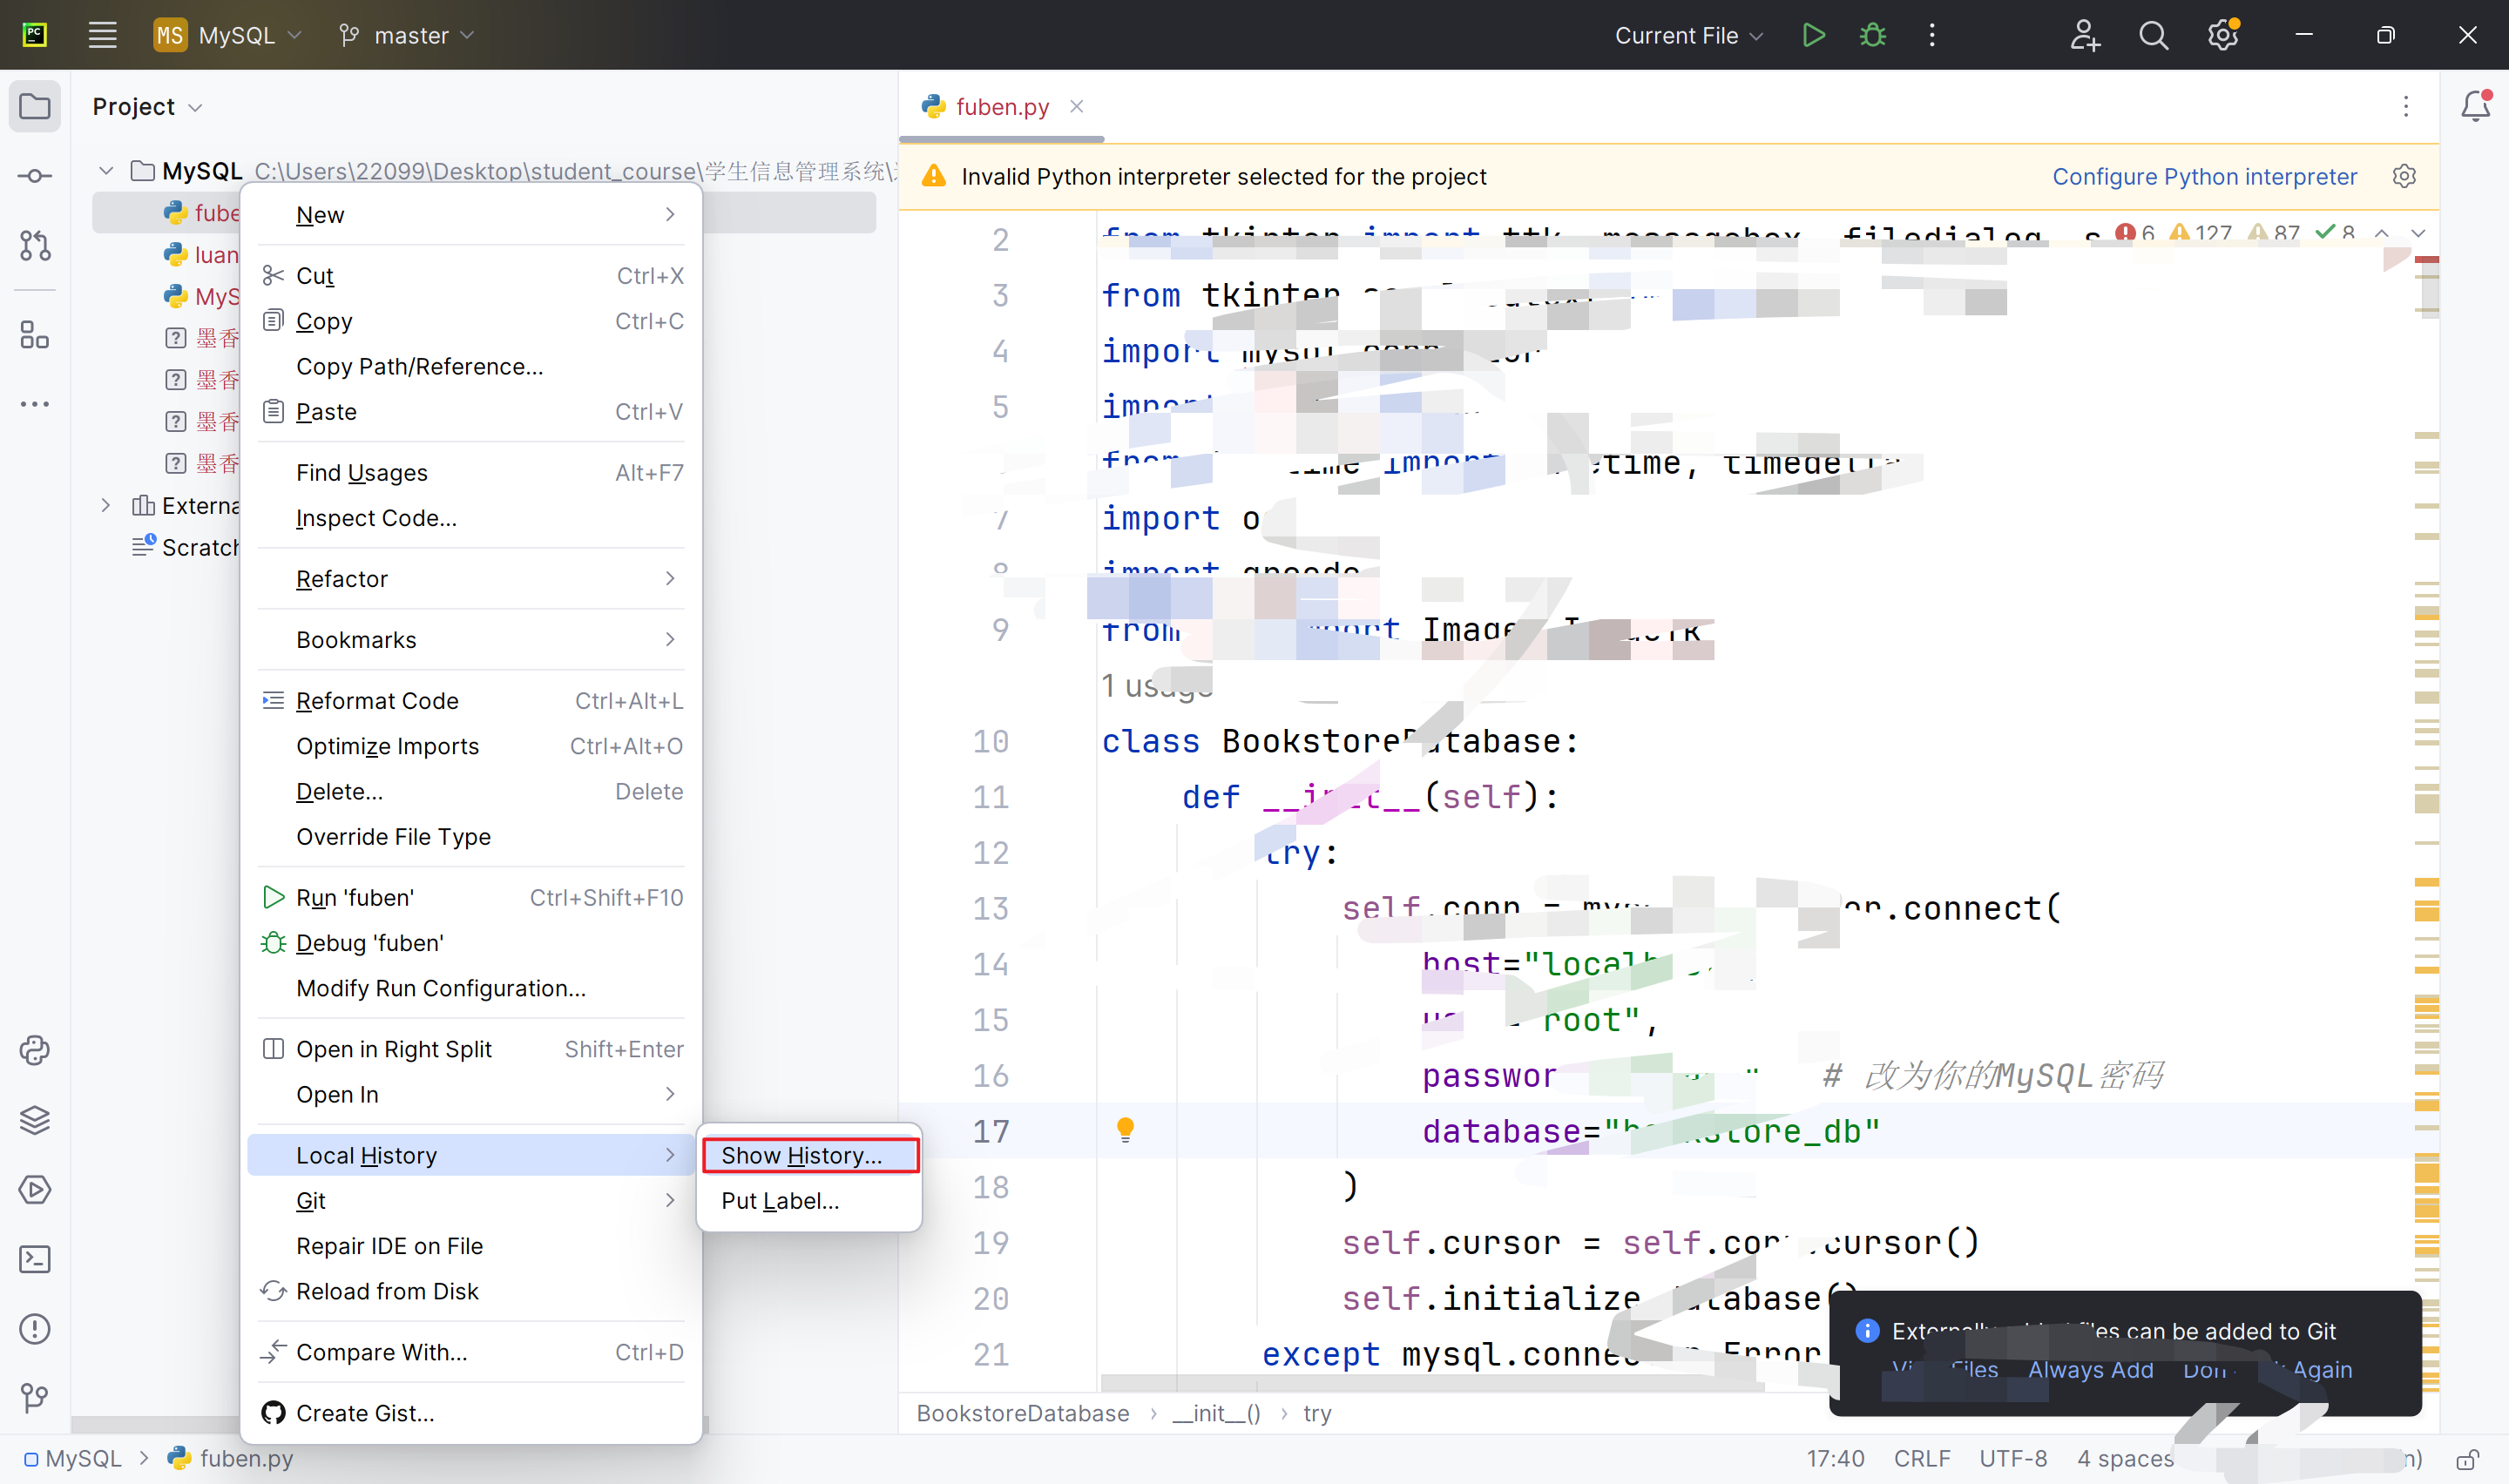
Task: Choose Reformat Code from context menu
Action: click(x=377, y=700)
